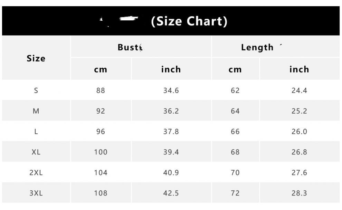Select the 28.3 inch length value

point(299,193)
